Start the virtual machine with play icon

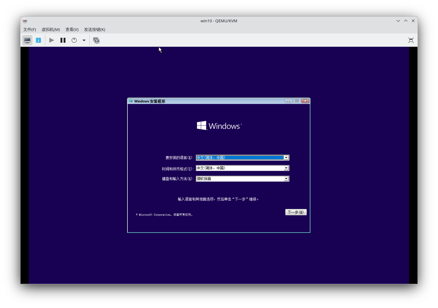click(x=52, y=40)
